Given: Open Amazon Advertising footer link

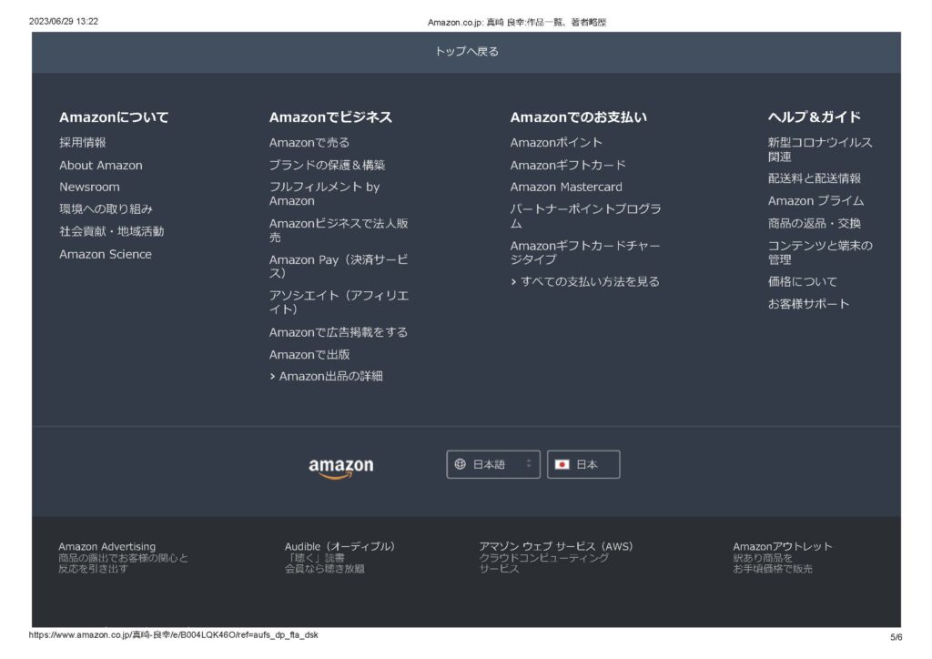Looking at the screenshot, I should coord(107,547).
